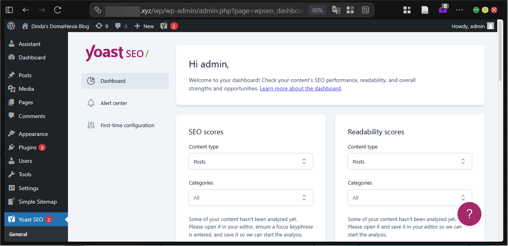Click the purple question mark help button
The width and height of the screenshot is (508, 246).
pos(469,214)
